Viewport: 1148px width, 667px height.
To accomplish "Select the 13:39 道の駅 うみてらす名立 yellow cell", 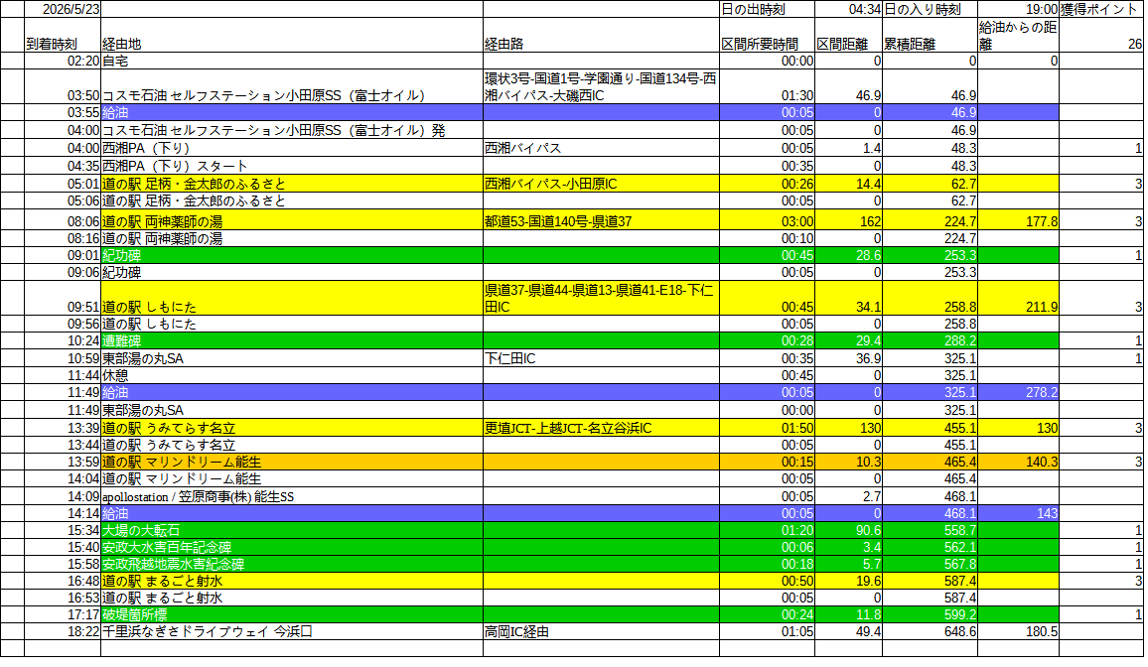I will point(291,428).
